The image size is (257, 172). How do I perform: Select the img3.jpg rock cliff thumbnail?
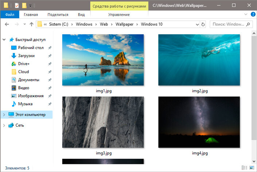click(103, 122)
